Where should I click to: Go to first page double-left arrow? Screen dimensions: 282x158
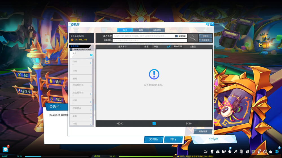(118, 123)
